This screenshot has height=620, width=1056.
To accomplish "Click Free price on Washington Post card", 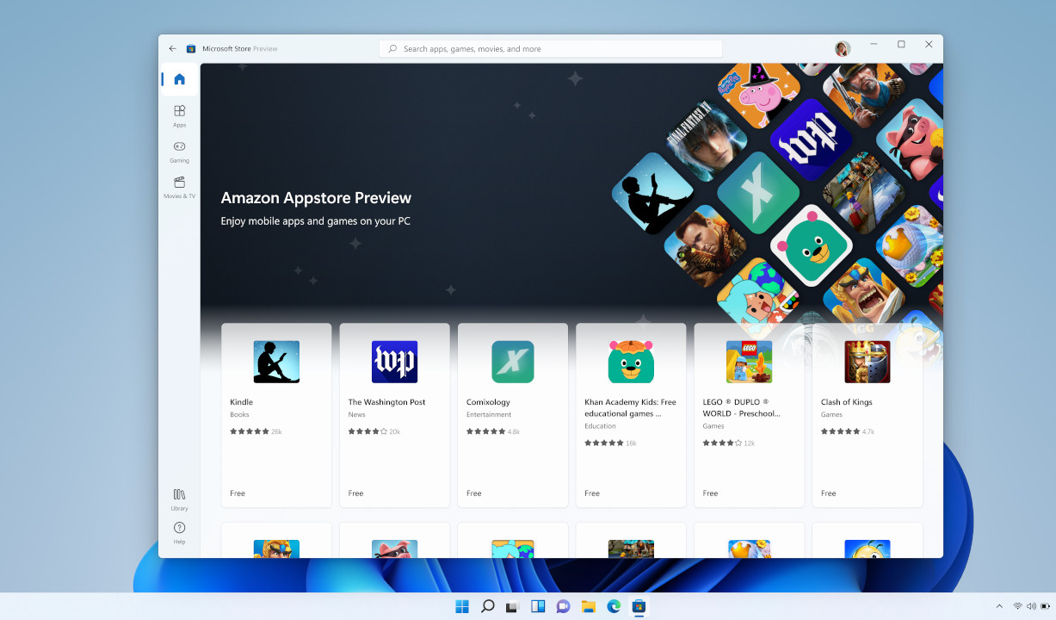I will coord(355,493).
